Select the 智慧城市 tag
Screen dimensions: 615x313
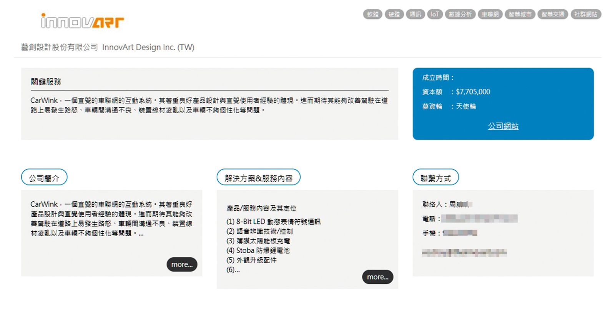[x=520, y=14]
